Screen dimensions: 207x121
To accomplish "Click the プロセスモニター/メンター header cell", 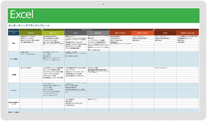I will pyautogui.click(x=14, y=31).
